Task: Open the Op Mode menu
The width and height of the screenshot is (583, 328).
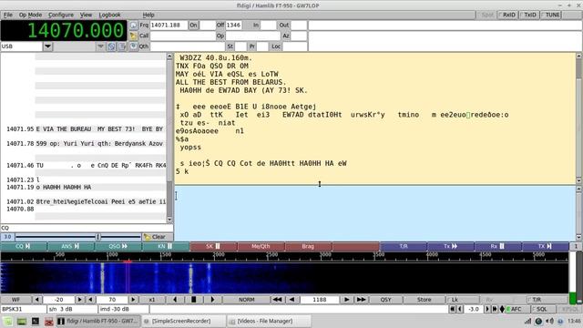Action: tap(30, 15)
